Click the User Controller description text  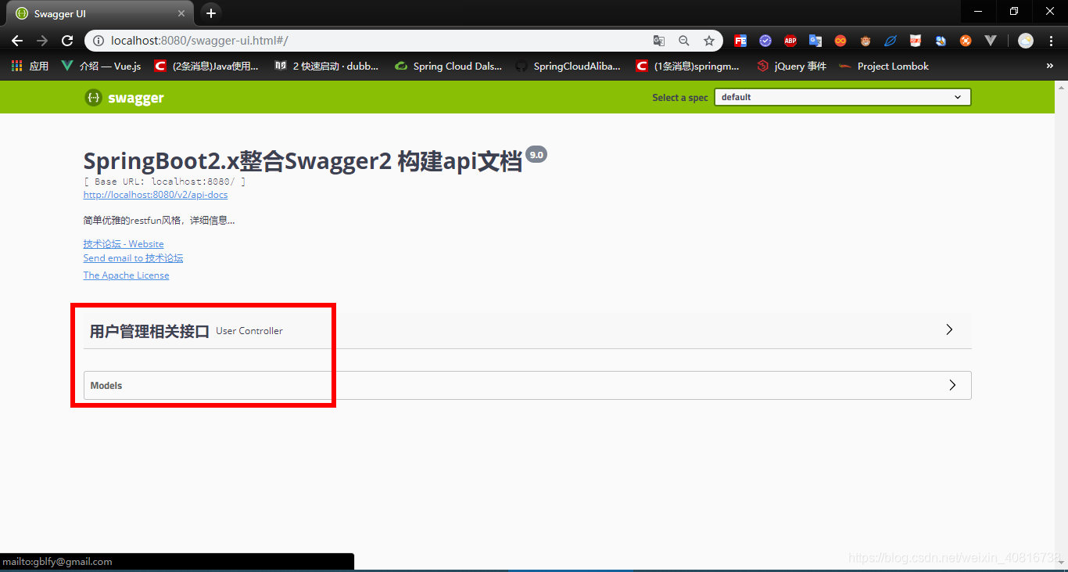[x=249, y=331]
